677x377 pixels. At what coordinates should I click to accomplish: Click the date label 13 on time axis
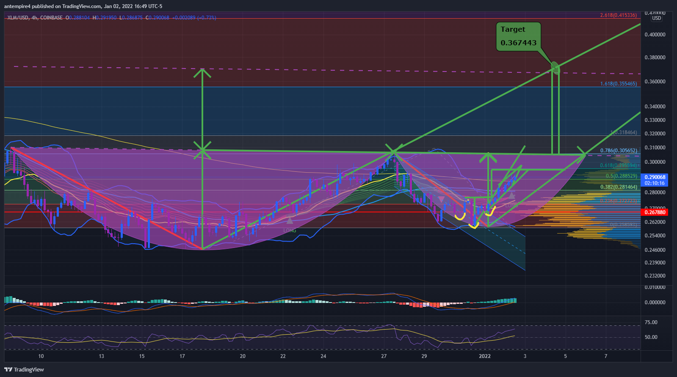[102, 356]
